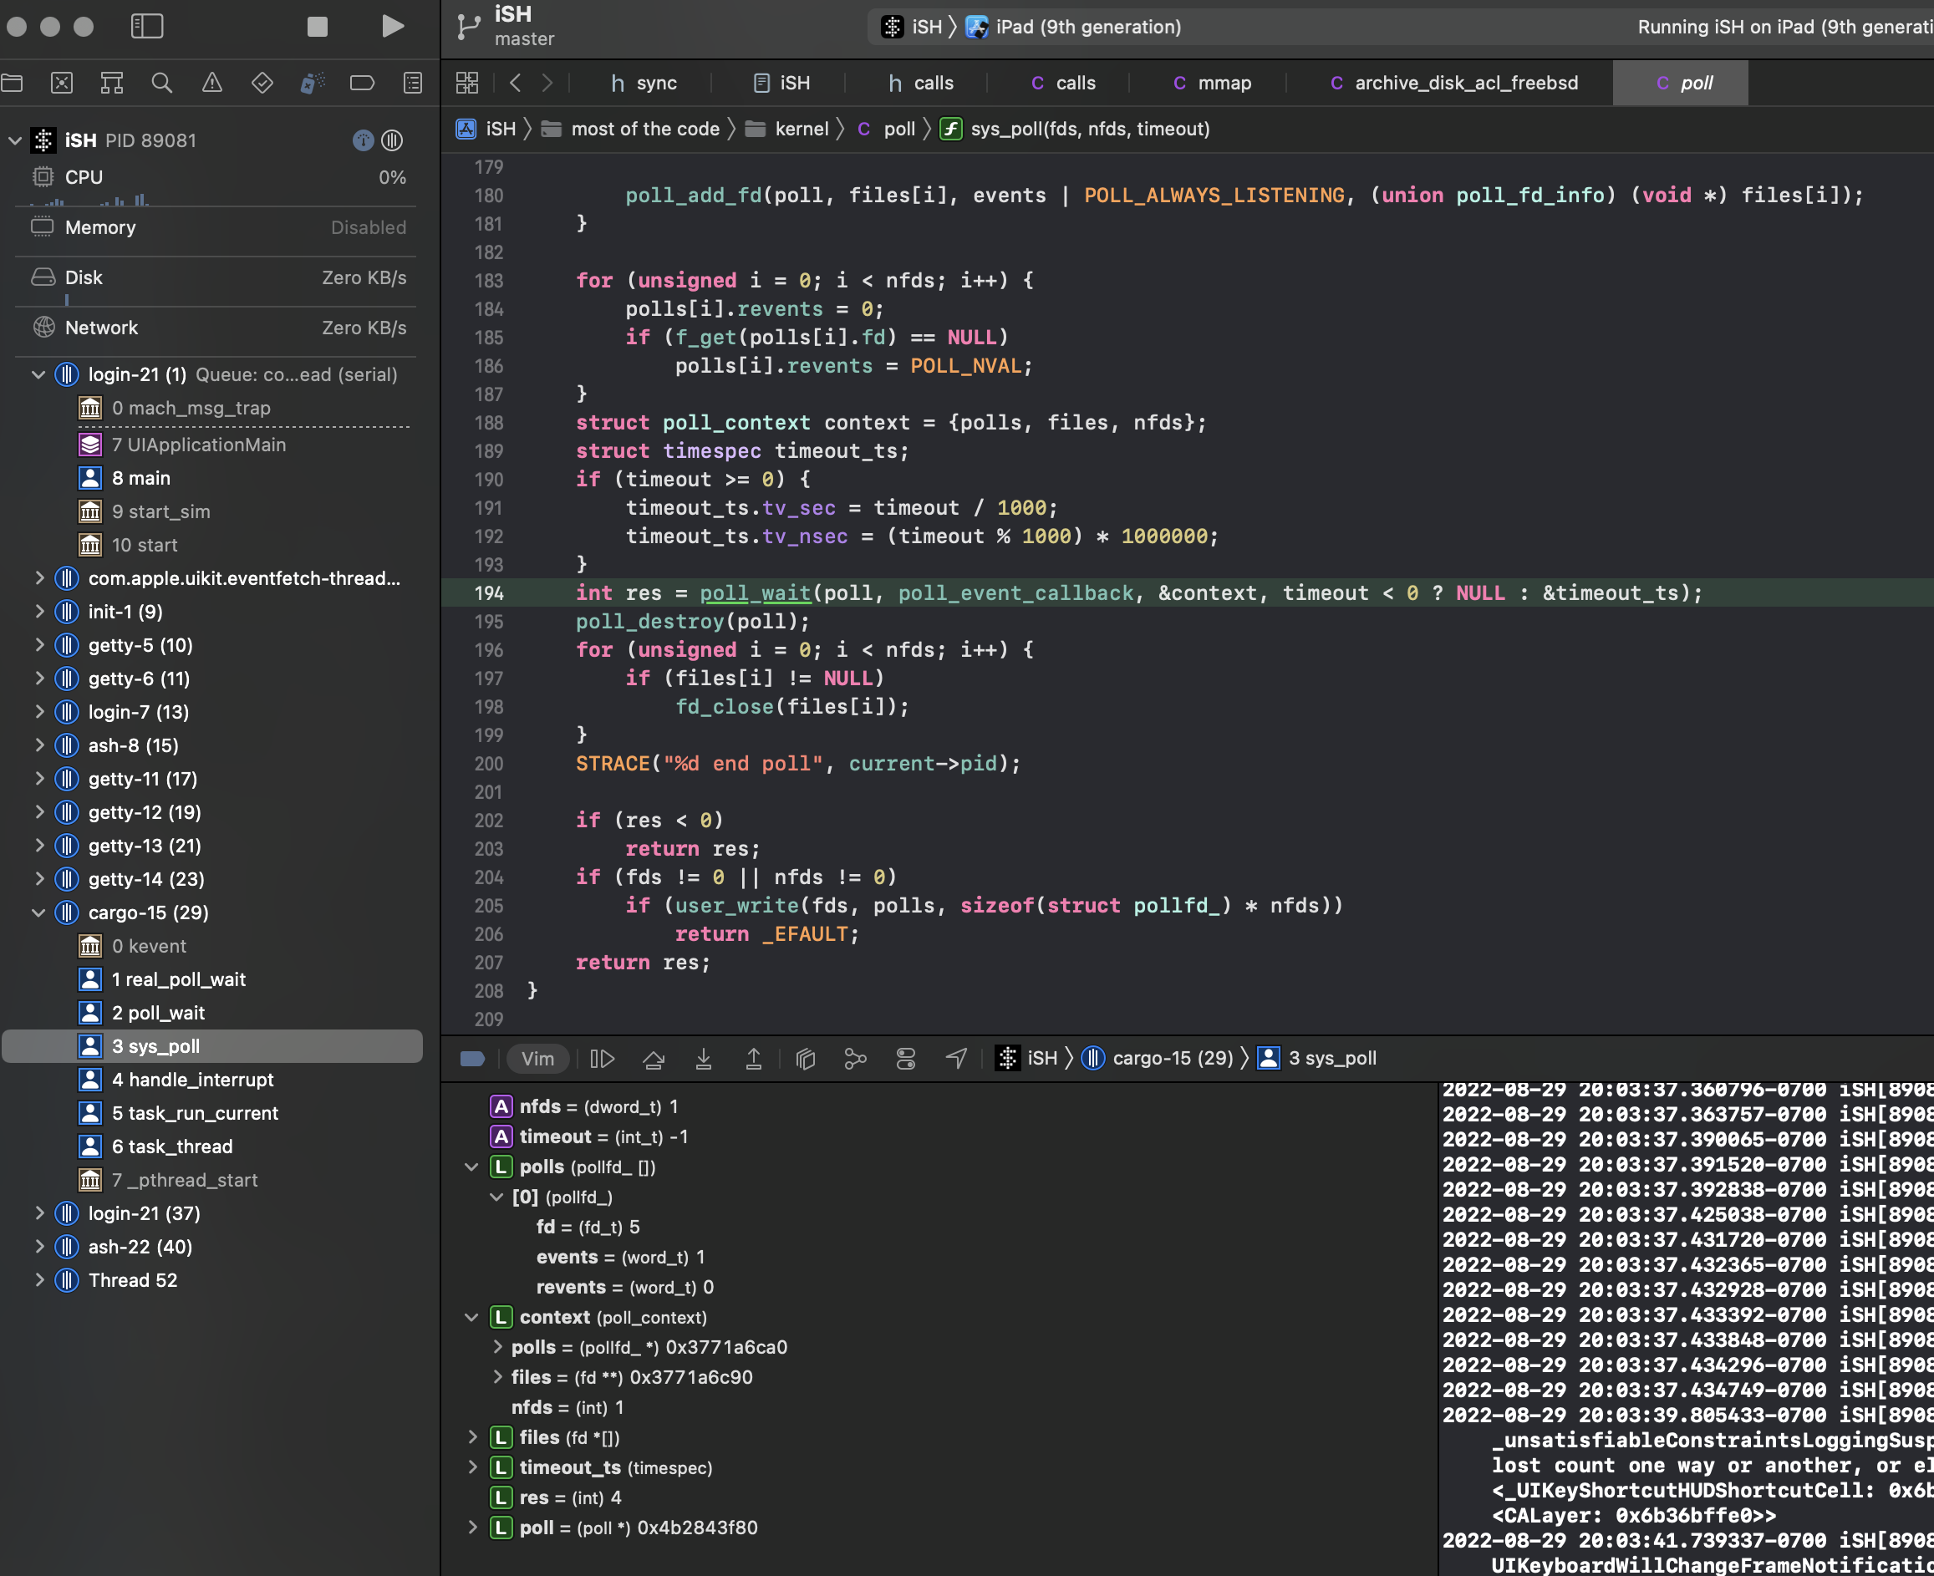Go back in editor history
The width and height of the screenshot is (1934, 1576).
pos(516,84)
